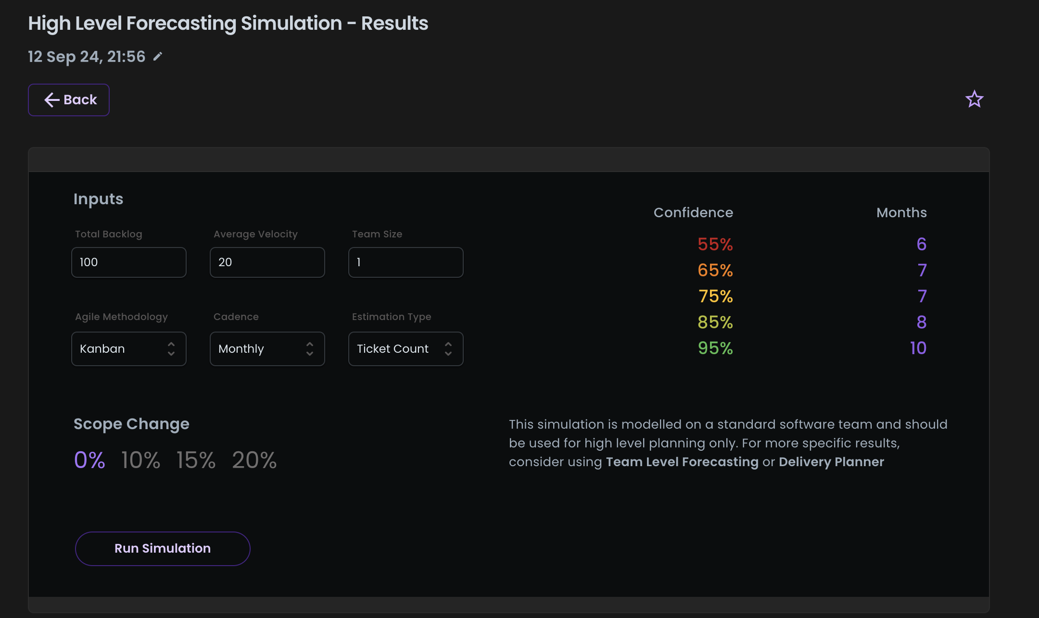This screenshot has height=618, width=1039.
Task: Click the Back button
Action: click(69, 100)
